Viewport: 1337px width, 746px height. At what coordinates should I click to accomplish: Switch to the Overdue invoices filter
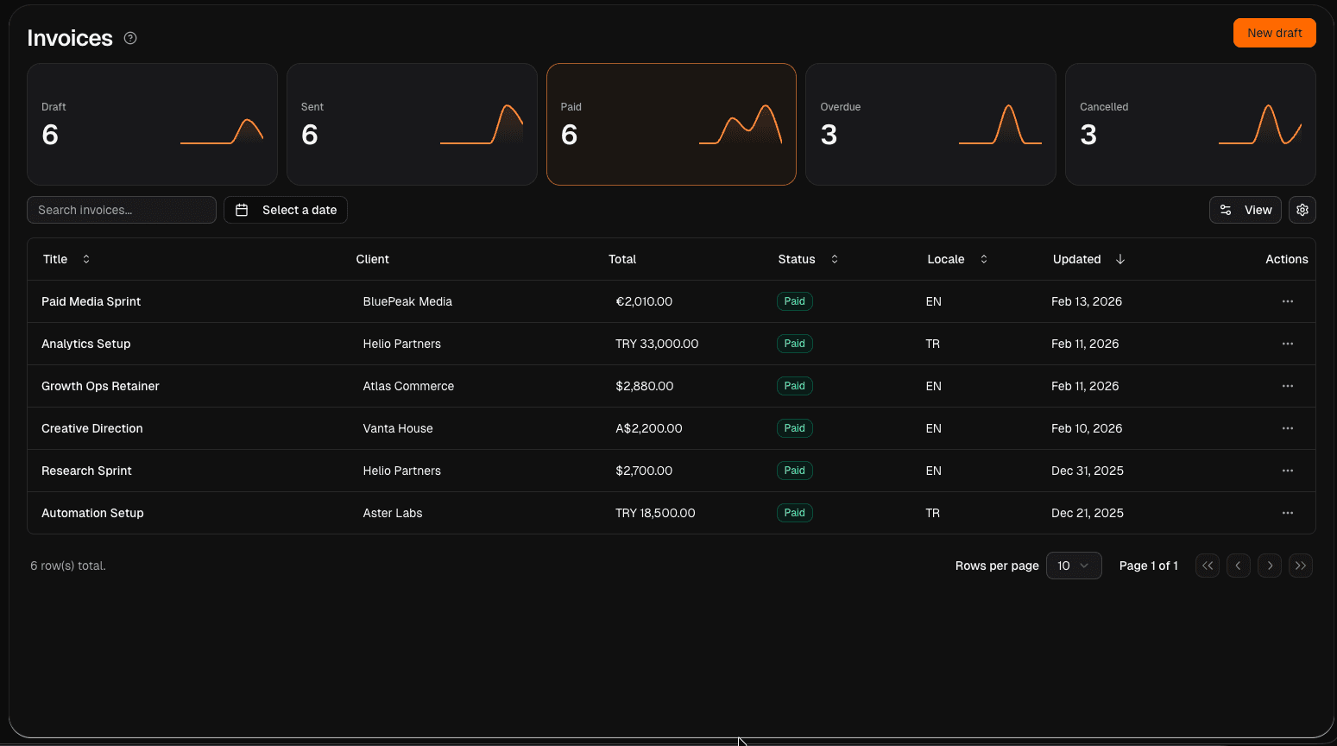[930, 123]
